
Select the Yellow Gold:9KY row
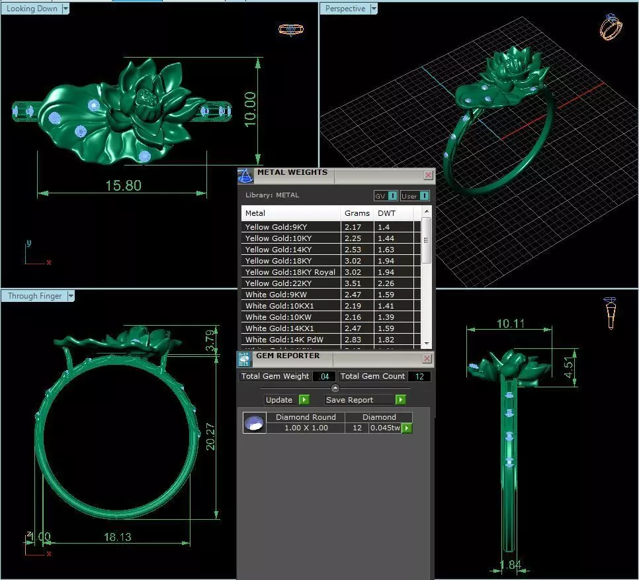pyautogui.click(x=331, y=227)
